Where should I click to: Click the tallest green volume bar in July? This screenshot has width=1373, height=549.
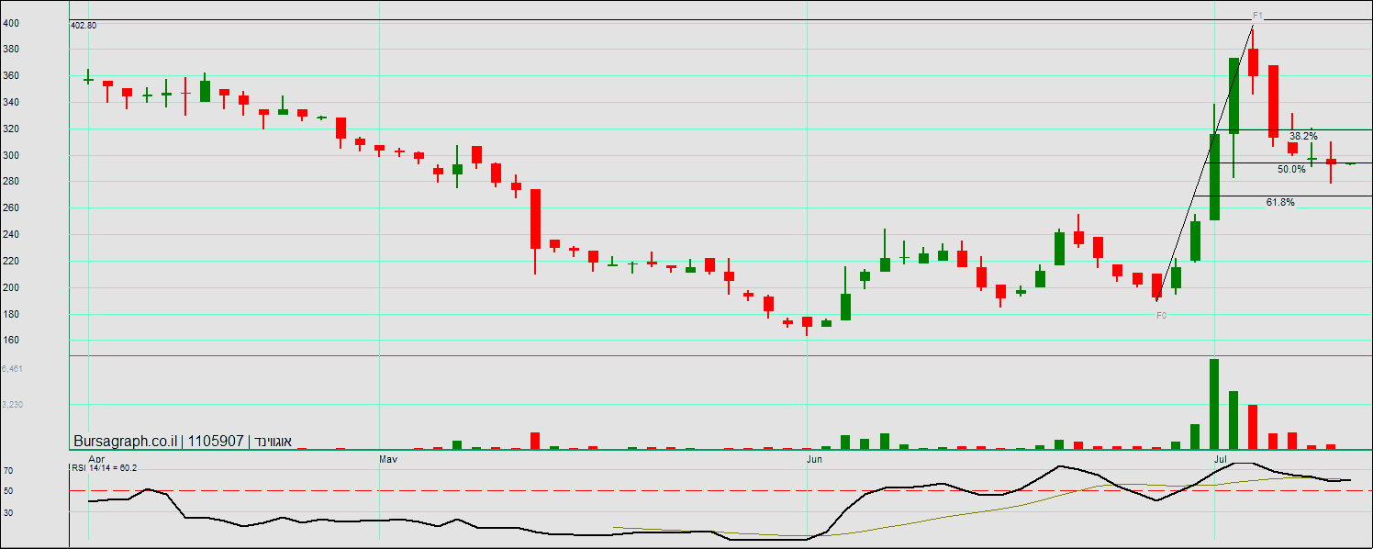[1214, 404]
